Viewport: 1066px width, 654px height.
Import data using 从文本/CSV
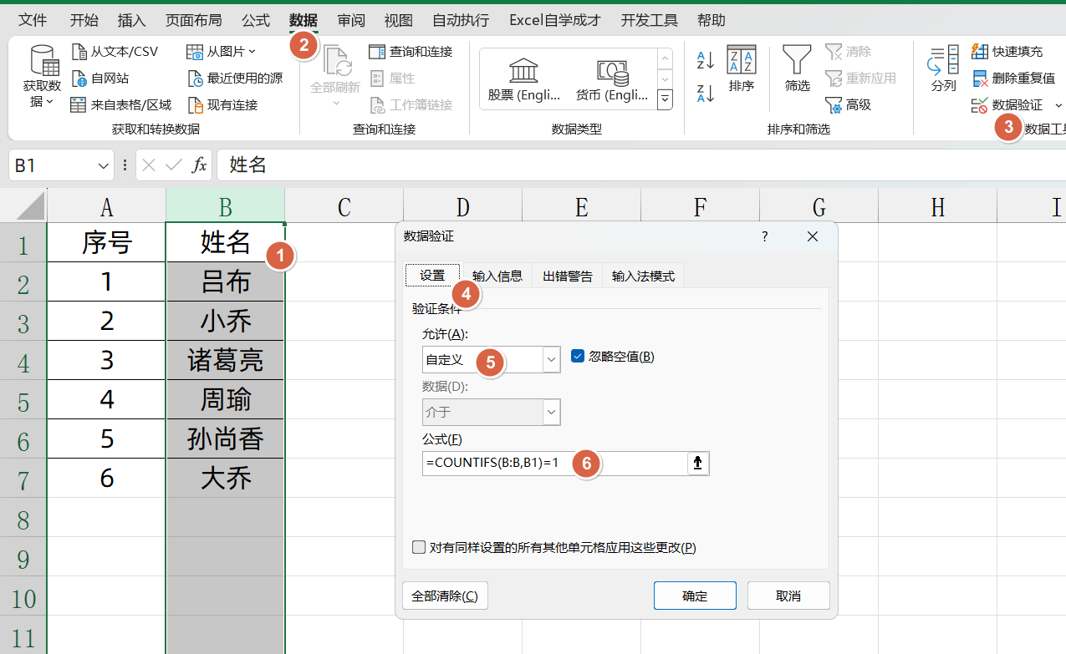point(115,52)
